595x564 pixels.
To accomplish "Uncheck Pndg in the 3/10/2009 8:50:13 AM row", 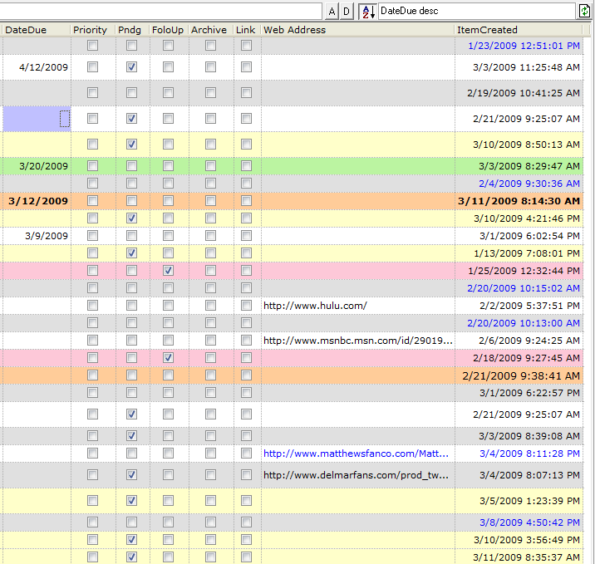I will [x=131, y=145].
